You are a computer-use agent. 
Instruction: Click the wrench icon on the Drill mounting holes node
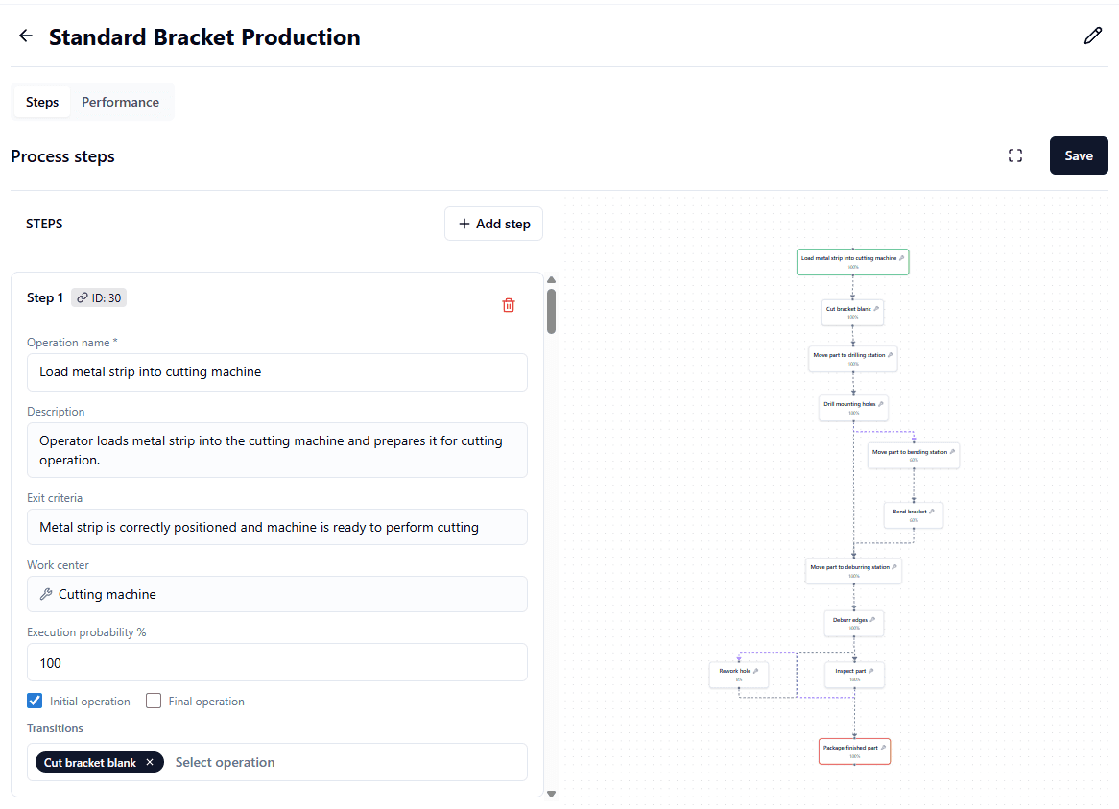[x=881, y=404]
